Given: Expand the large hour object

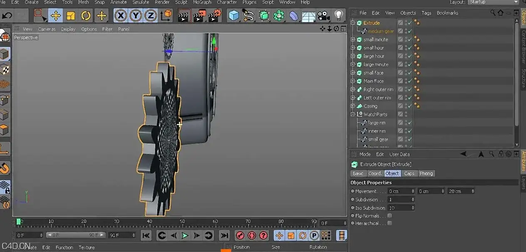Looking at the screenshot, I should (x=353, y=56).
